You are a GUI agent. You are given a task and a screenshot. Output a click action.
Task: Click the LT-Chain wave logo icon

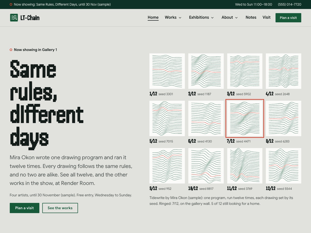click(14, 18)
